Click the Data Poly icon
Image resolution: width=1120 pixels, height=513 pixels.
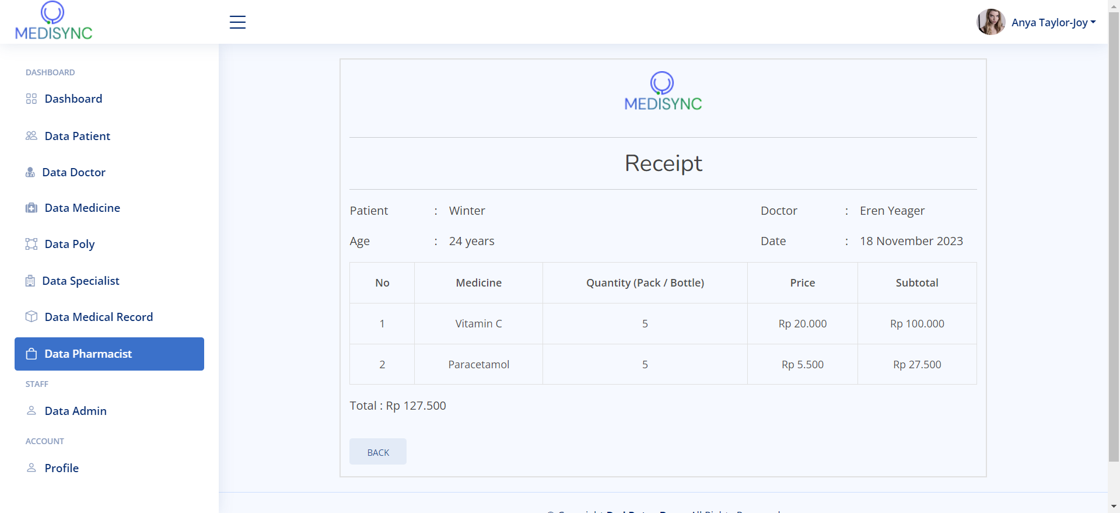32,244
